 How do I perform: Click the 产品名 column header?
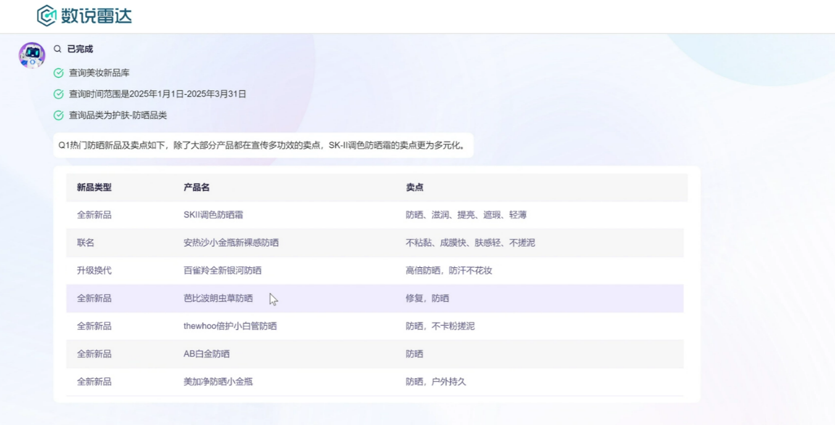click(196, 187)
